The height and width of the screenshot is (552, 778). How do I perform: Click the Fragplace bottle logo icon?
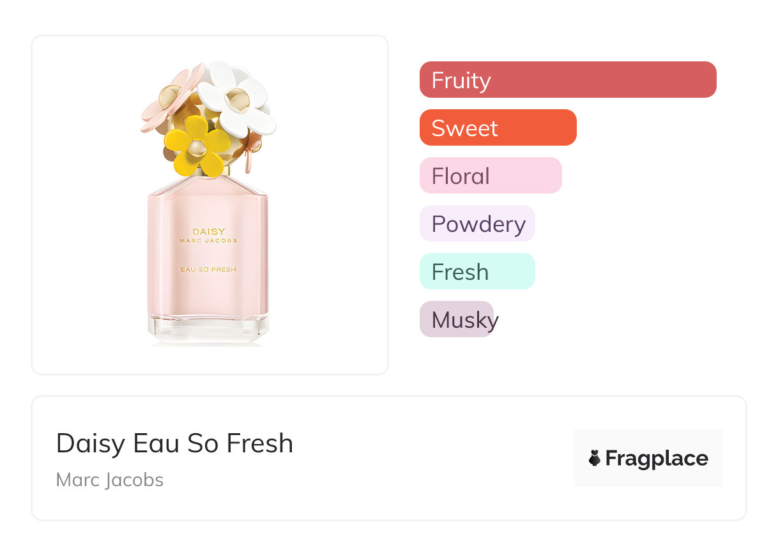[x=595, y=458]
